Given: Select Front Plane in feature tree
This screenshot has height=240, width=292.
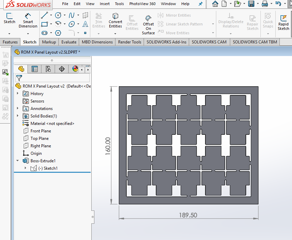Looking at the screenshot, I should click(40, 131).
